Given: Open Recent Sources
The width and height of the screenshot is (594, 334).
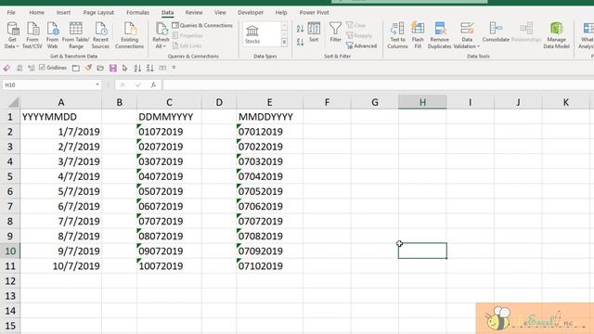Looking at the screenshot, I should [100, 35].
